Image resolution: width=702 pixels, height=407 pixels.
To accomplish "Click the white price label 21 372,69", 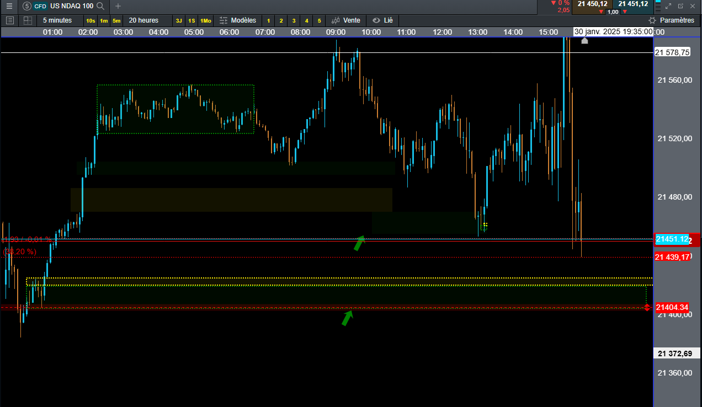I will (x=677, y=353).
